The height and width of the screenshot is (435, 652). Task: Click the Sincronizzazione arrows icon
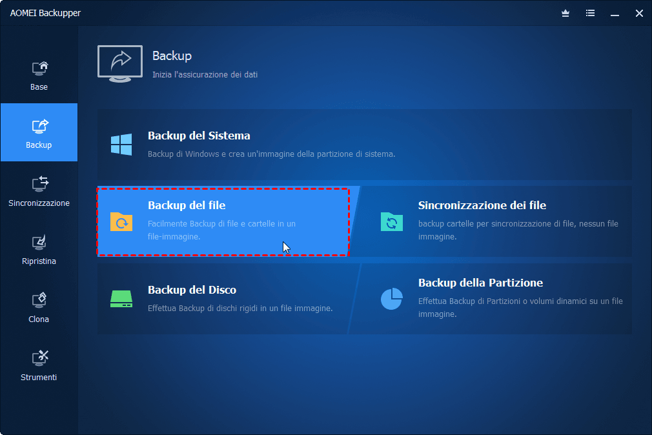(x=40, y=184)
